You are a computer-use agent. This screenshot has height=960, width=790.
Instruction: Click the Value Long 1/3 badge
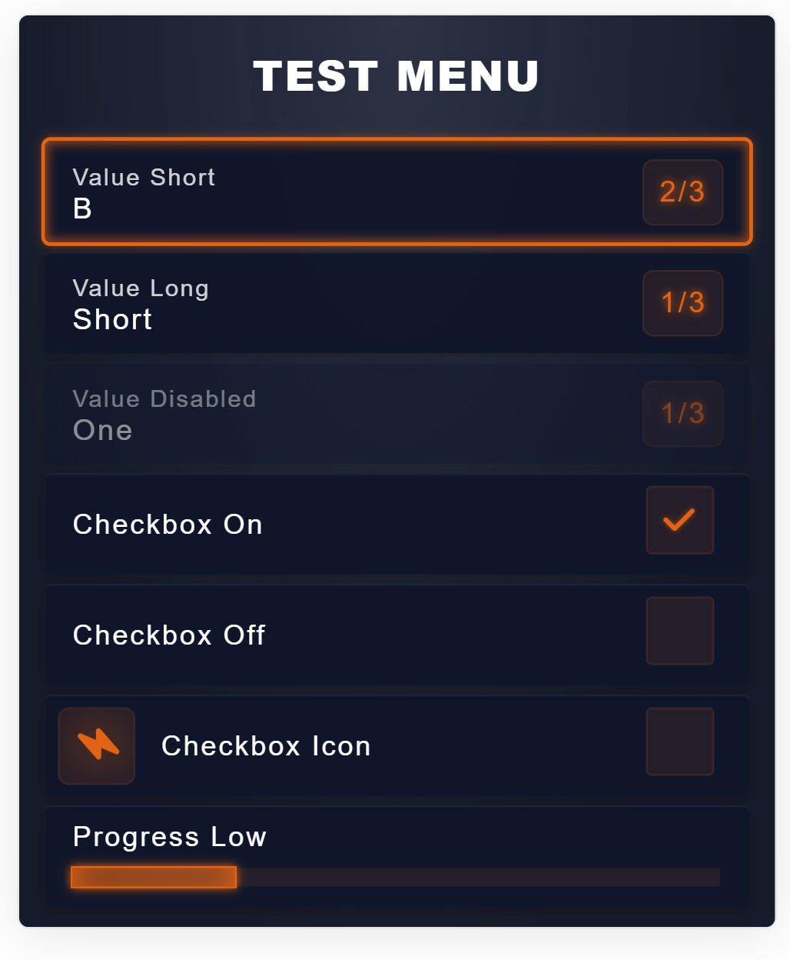(x=682, y=303)
